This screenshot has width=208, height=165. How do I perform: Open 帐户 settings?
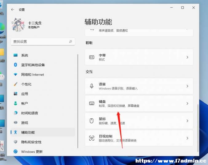click(x=43, y=103)
